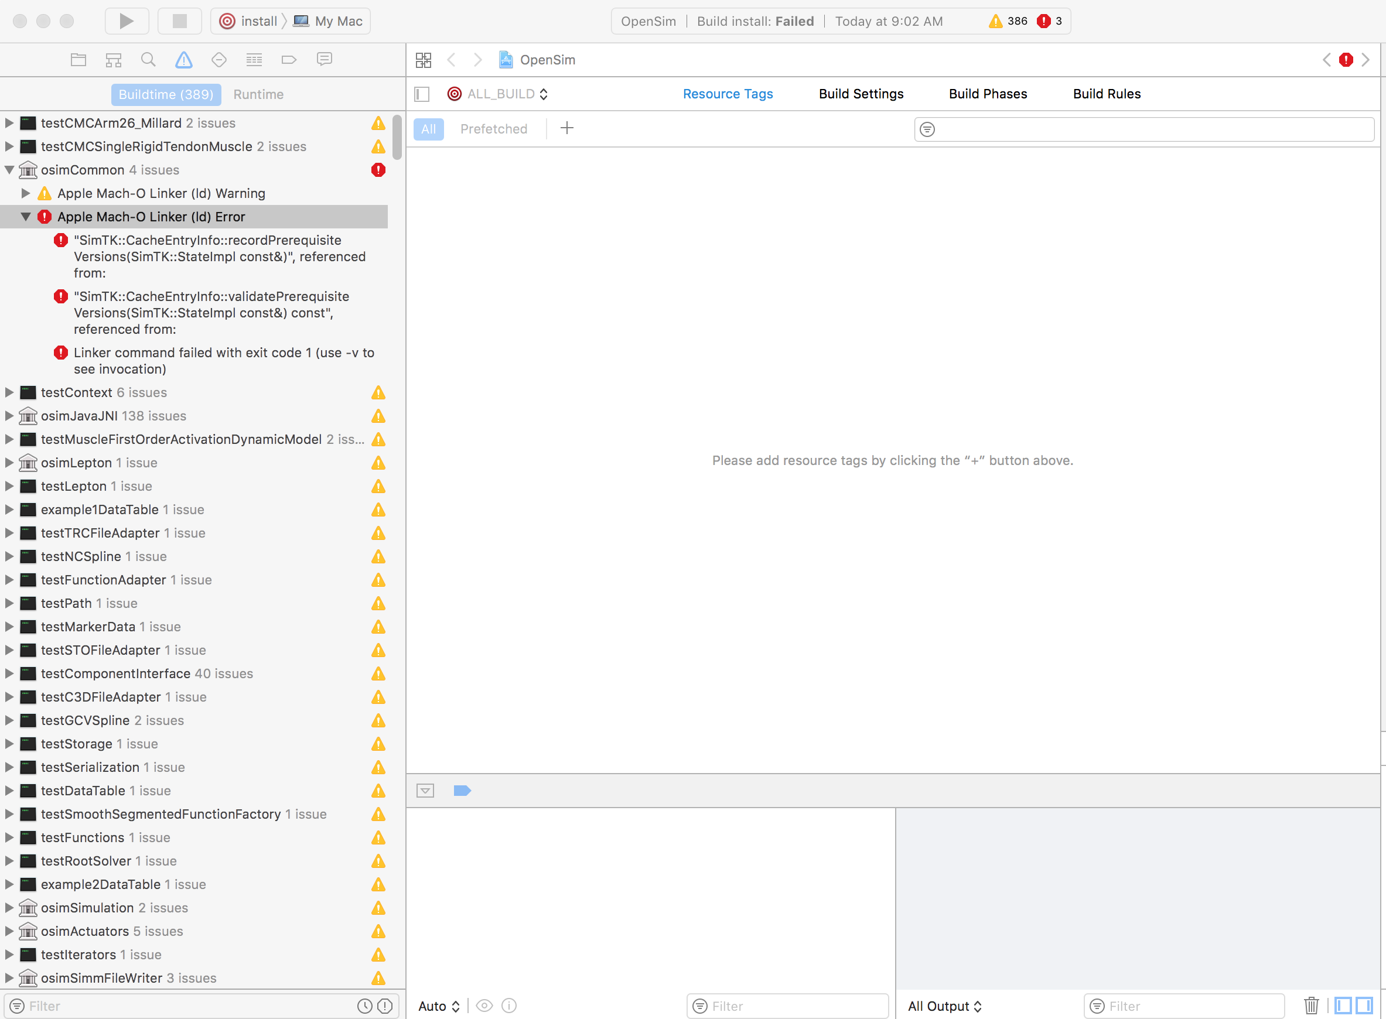Open the Test navigator diamond icon

tap(219, 59)
